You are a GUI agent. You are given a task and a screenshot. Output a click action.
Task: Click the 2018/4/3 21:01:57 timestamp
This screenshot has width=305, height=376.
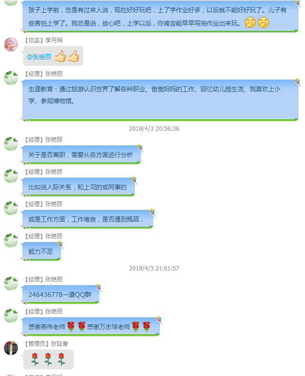pyautogui.click(x=154, y=269)
